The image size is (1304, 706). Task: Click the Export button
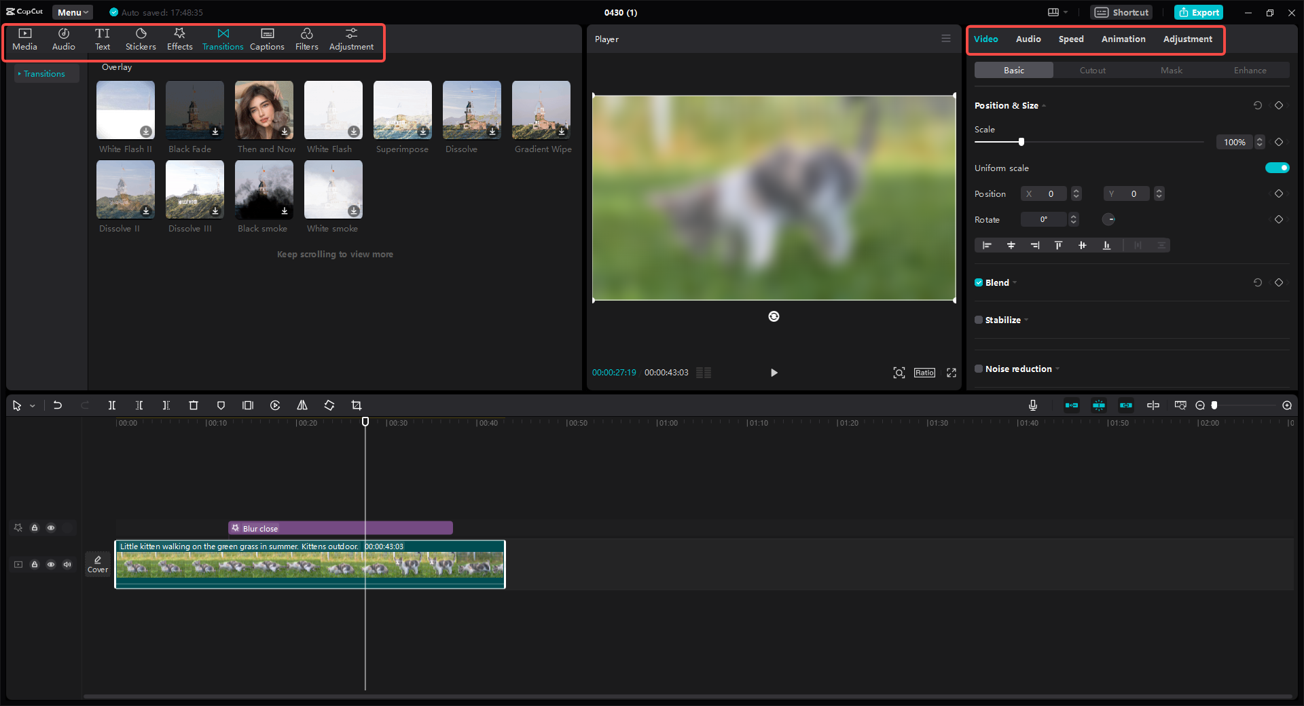1198,12
